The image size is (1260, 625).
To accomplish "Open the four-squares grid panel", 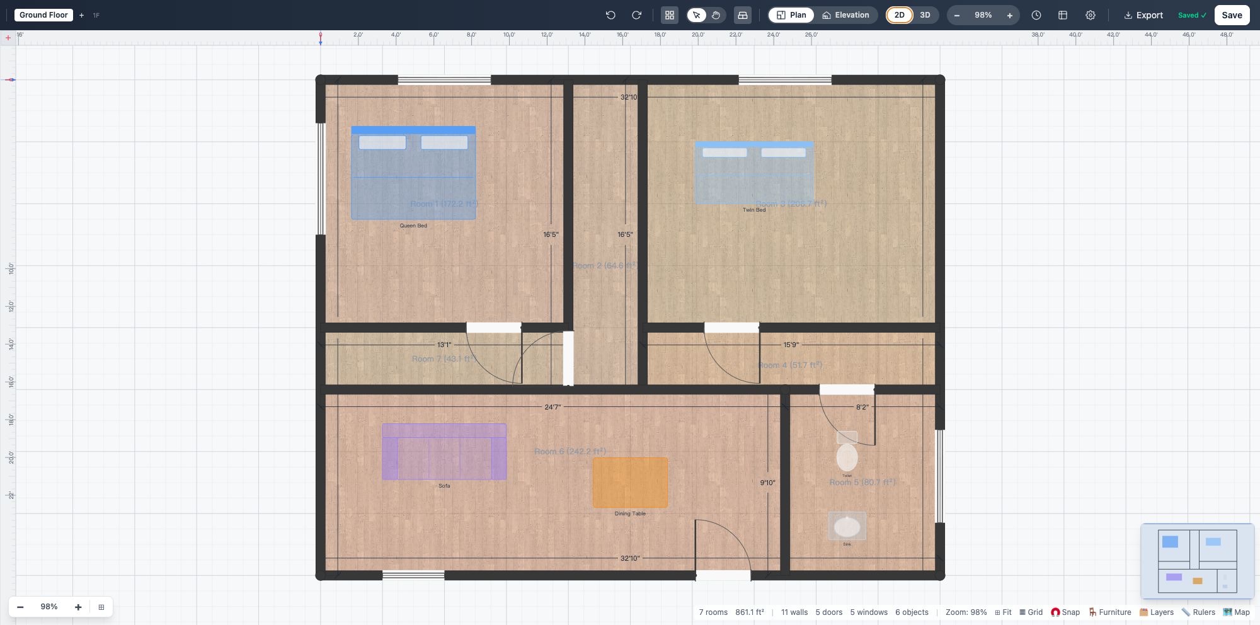I will [x=670, y=15].
